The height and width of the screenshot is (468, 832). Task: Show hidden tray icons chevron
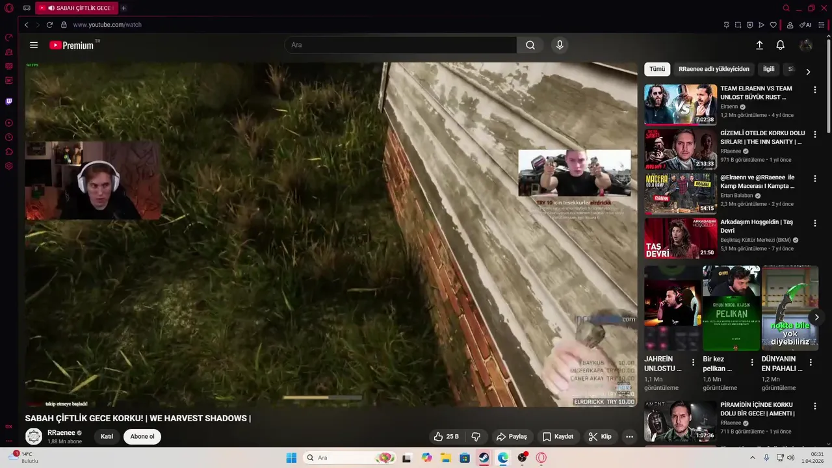click(x=753, y=458)
